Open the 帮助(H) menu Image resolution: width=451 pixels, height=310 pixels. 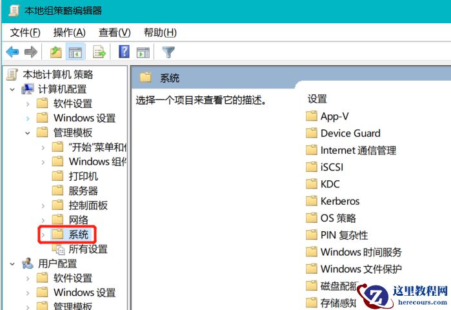point(160,32)
